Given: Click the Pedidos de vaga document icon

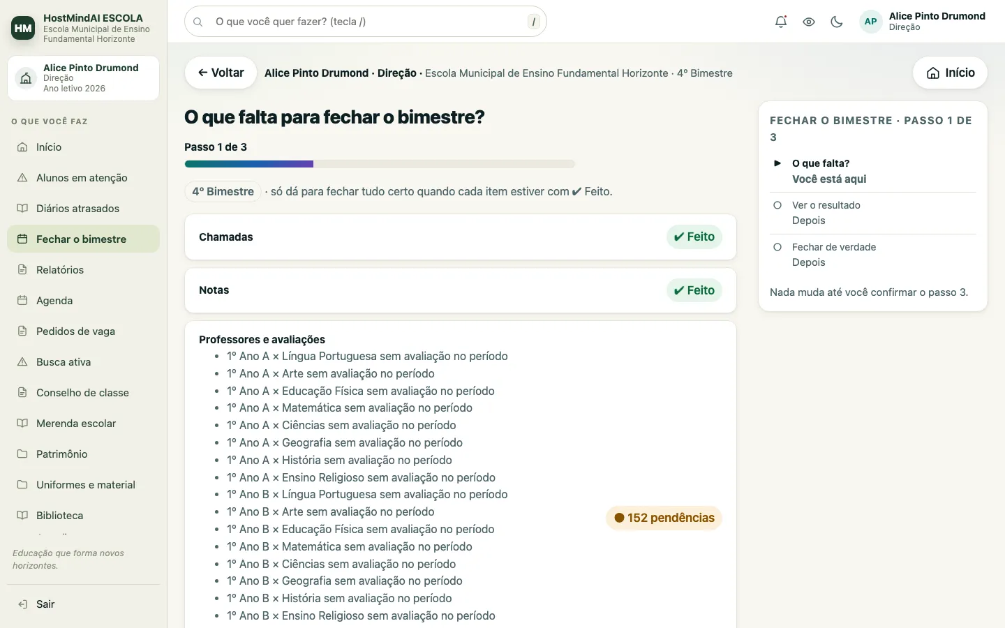Looking at the screenshot, I should [x=22, y=331].
